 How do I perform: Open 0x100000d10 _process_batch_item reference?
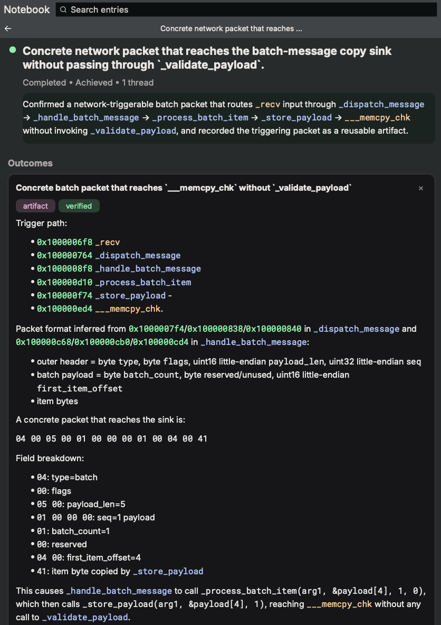pos(114,282)
